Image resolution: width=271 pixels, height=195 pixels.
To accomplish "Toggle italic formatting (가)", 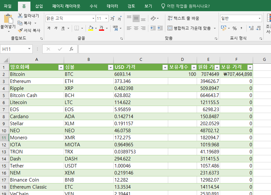I will click(x=56, y=28).
